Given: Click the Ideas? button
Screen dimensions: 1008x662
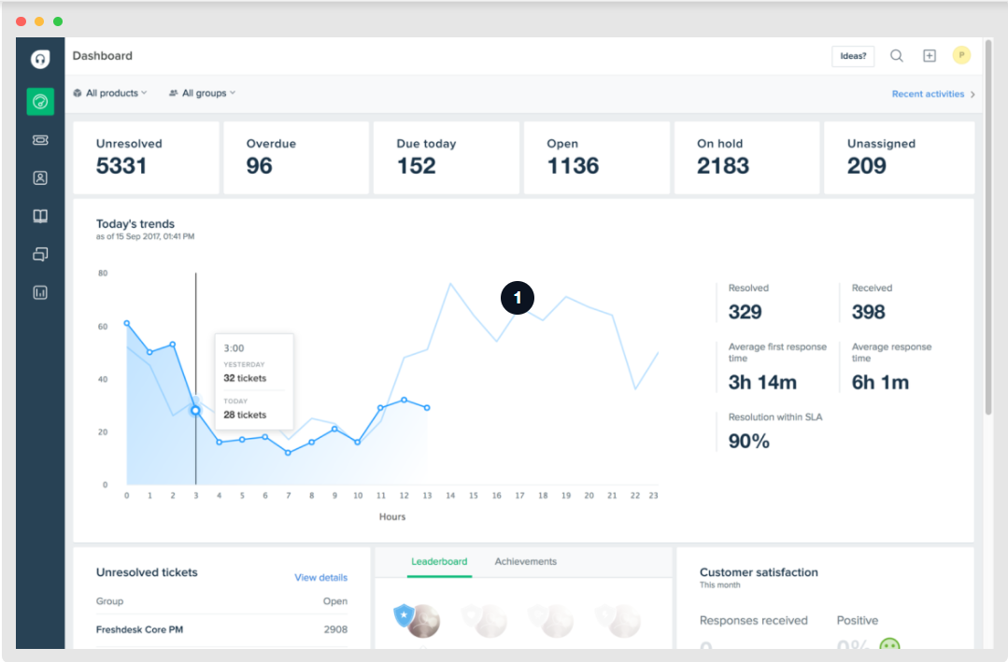Looking at the screenshot, I should coord(852,55).
